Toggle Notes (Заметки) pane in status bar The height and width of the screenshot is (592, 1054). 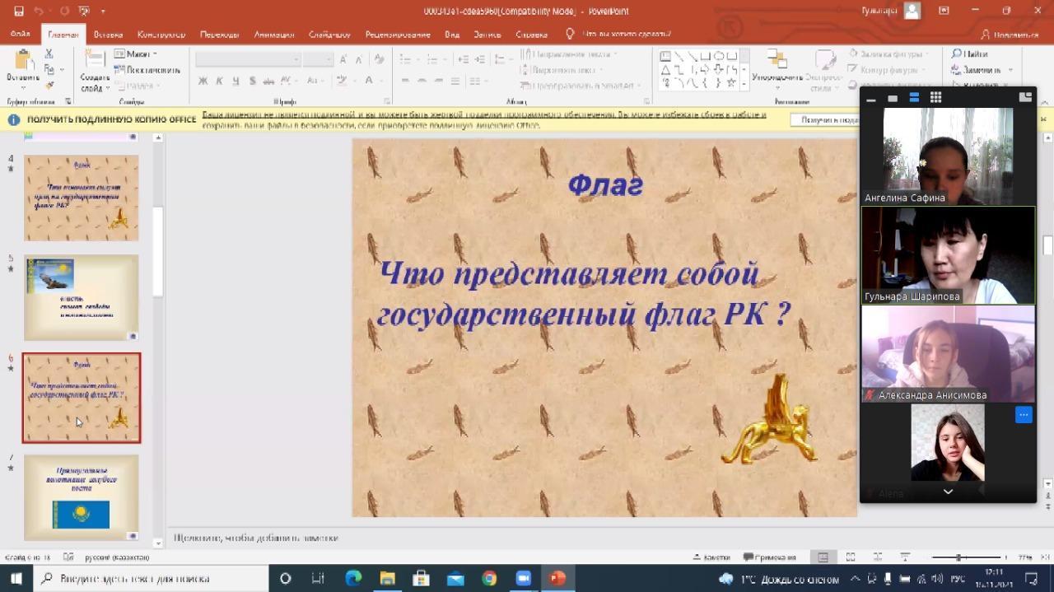pos(711,557)
